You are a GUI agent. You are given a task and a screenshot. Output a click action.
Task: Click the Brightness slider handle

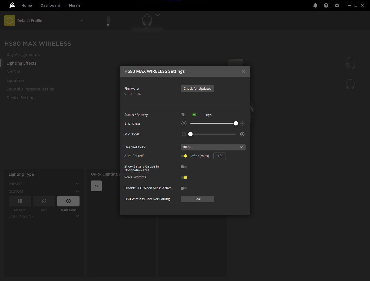pos(236,123)
